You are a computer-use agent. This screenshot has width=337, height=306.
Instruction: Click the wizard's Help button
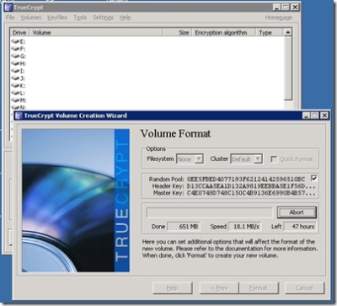pyautogui.click(x=173, y=288)
